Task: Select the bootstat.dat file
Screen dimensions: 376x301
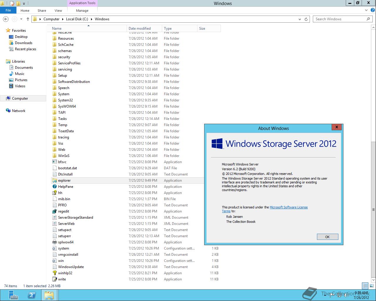Action: coord(68,168)
